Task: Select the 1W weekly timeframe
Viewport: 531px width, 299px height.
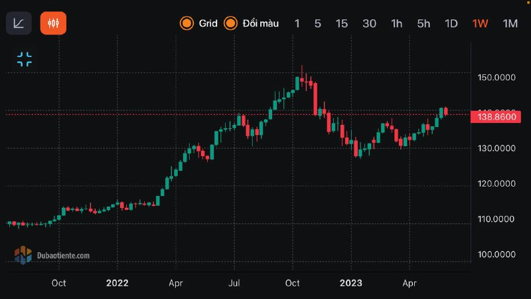Action: (x=480, y=24)
